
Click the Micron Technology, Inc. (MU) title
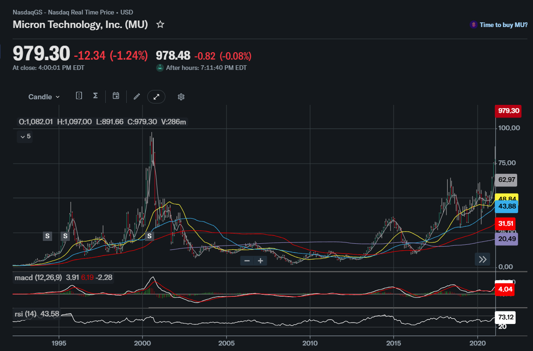(x=80, y=25)
